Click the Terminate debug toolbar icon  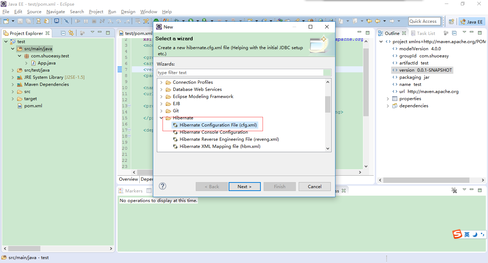[94, 21]
